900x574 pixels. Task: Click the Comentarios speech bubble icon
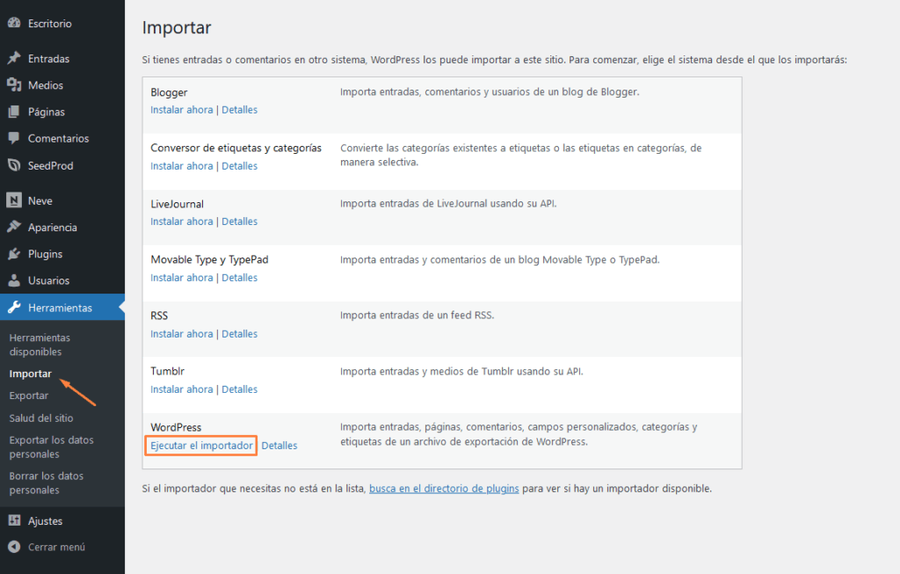14,138
